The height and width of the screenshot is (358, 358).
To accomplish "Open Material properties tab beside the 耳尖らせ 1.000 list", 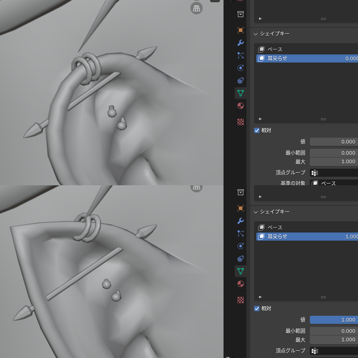I will coord(240,284).
